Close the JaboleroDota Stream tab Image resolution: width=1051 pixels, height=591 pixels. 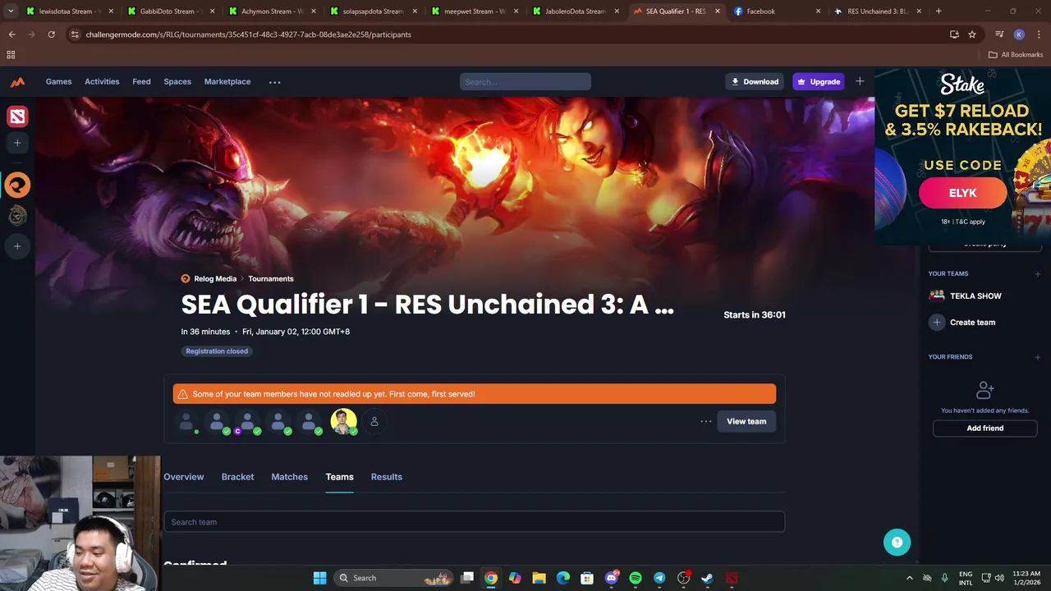click(617, 11)
